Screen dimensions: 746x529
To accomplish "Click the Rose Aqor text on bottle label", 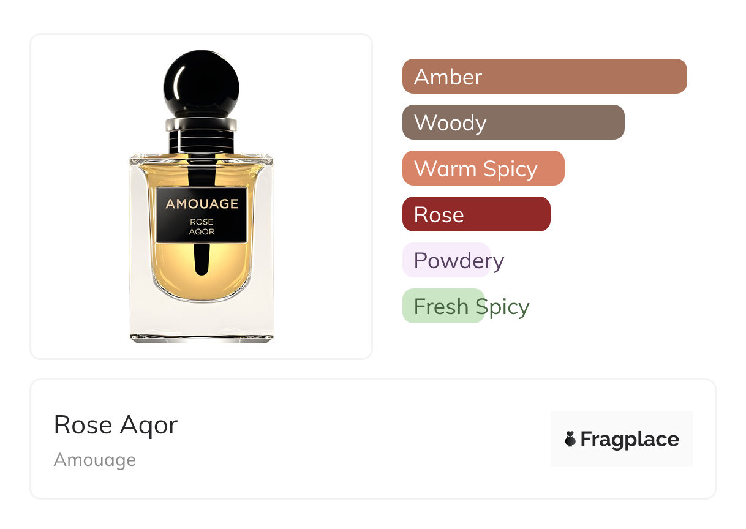I will tap(202, 227).
